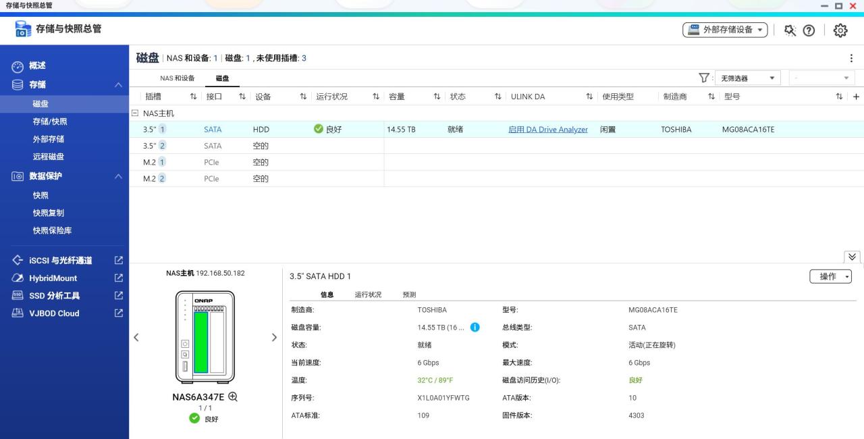The image size is (864, 439).
Task: Open 存储/快照 in the sidebar
Action: pos(50,122)
